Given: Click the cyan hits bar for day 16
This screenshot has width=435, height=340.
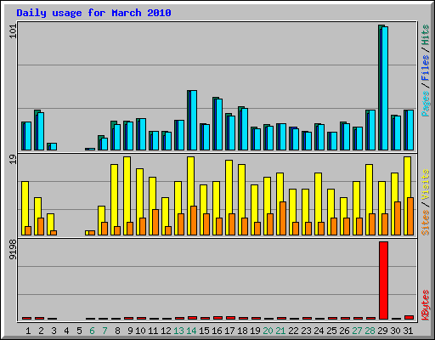Looking at the screenshot, I should pyautogui.click(x=219, y=124).
